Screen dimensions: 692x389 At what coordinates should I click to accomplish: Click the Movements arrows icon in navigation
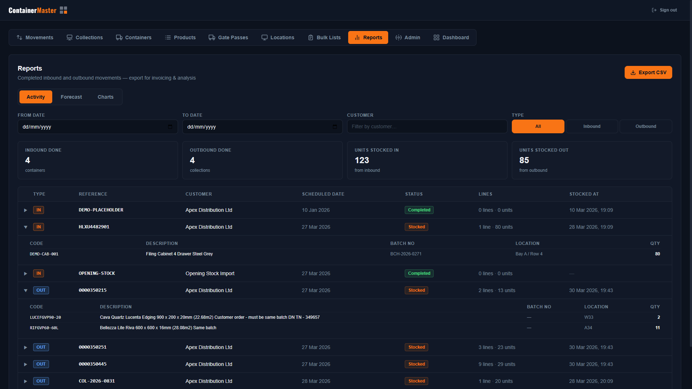[x=19, y=37]
